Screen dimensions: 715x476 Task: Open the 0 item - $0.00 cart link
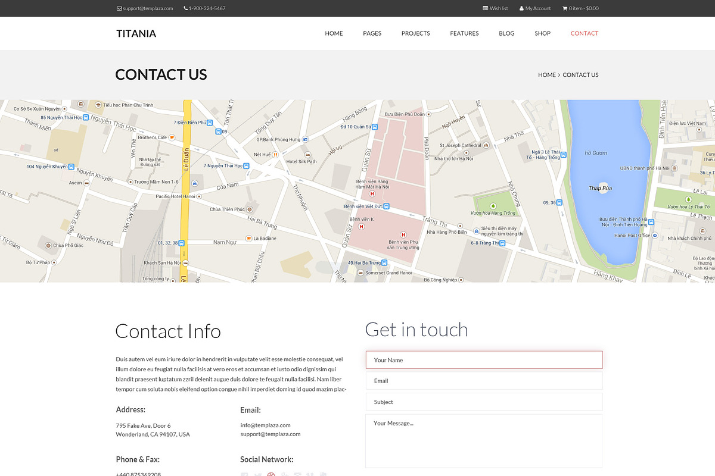point(584,8)
